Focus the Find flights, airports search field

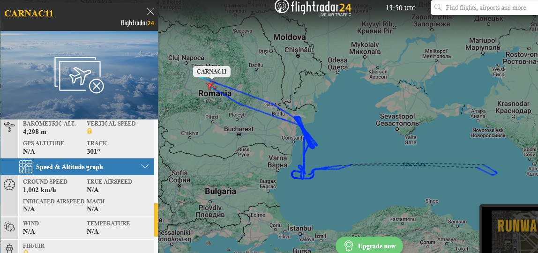(485, 7)
